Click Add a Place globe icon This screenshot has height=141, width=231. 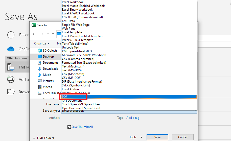11,79
